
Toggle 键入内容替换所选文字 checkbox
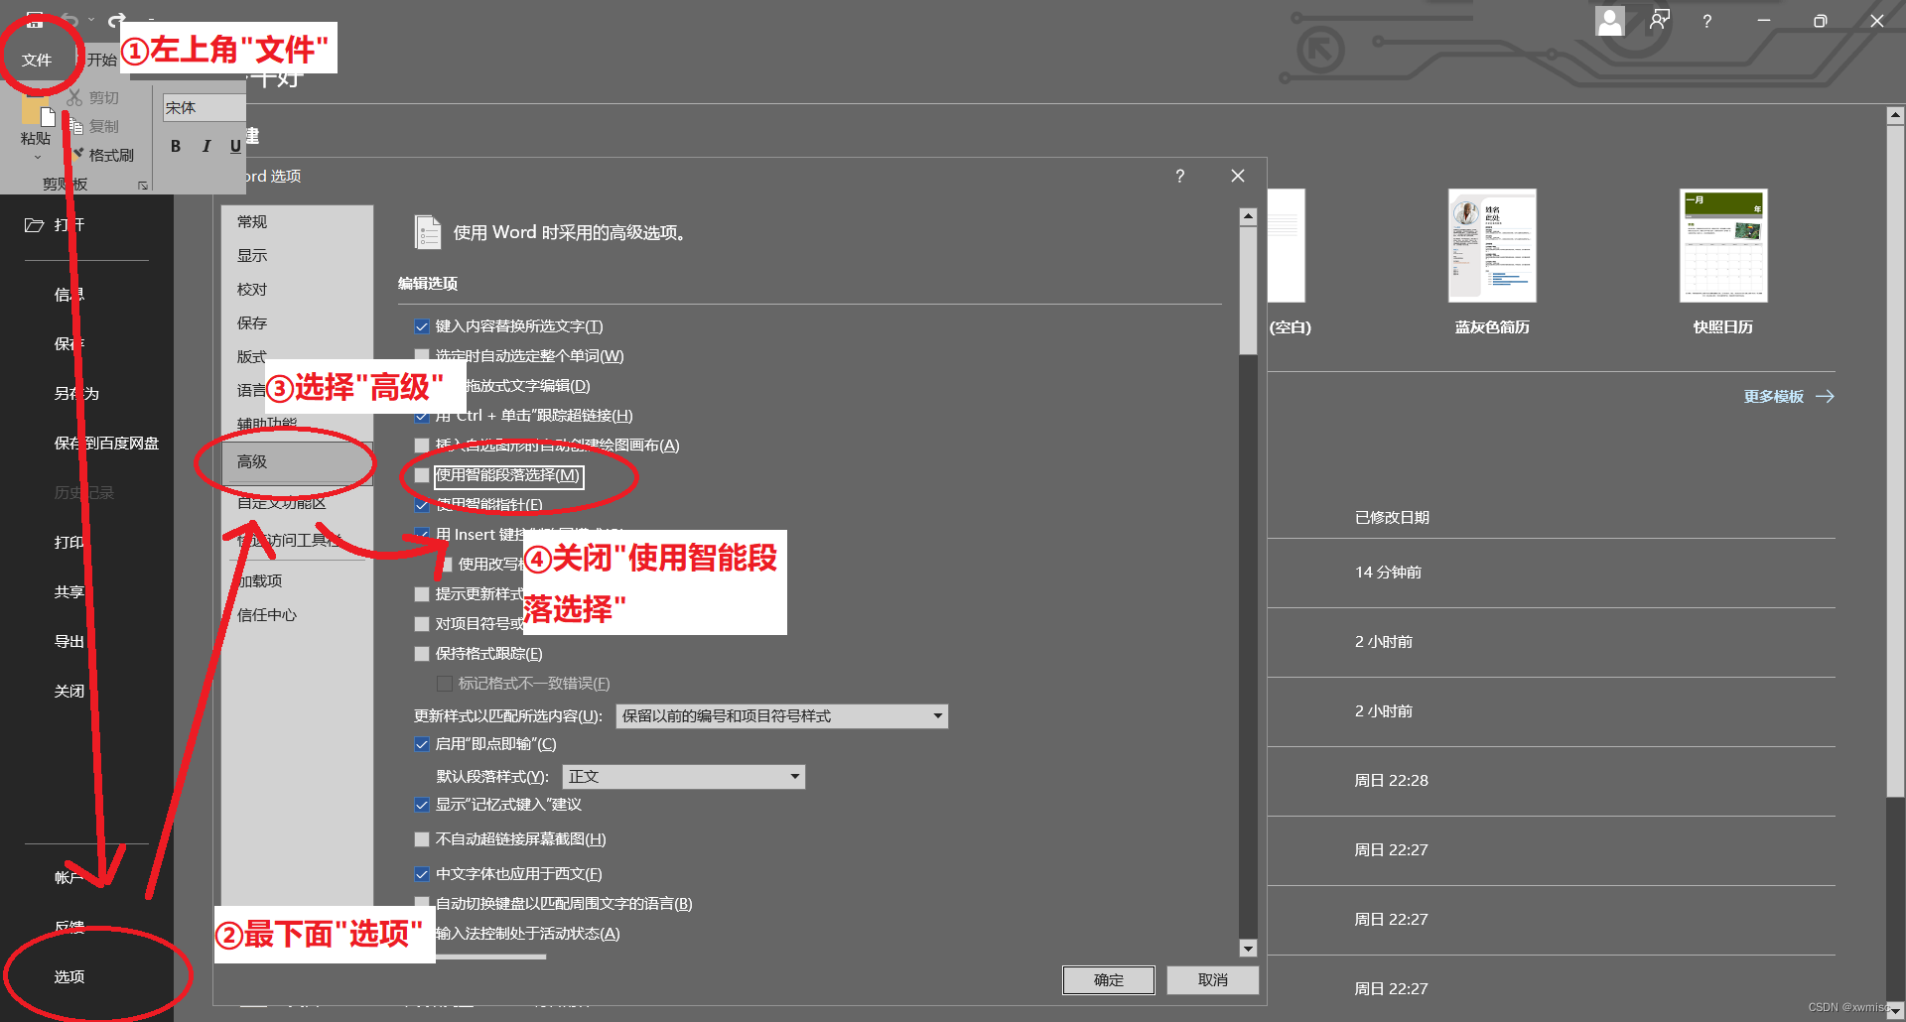(x=422, y=326)
